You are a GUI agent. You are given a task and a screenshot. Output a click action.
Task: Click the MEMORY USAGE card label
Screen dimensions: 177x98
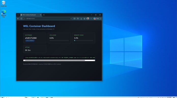79,35
